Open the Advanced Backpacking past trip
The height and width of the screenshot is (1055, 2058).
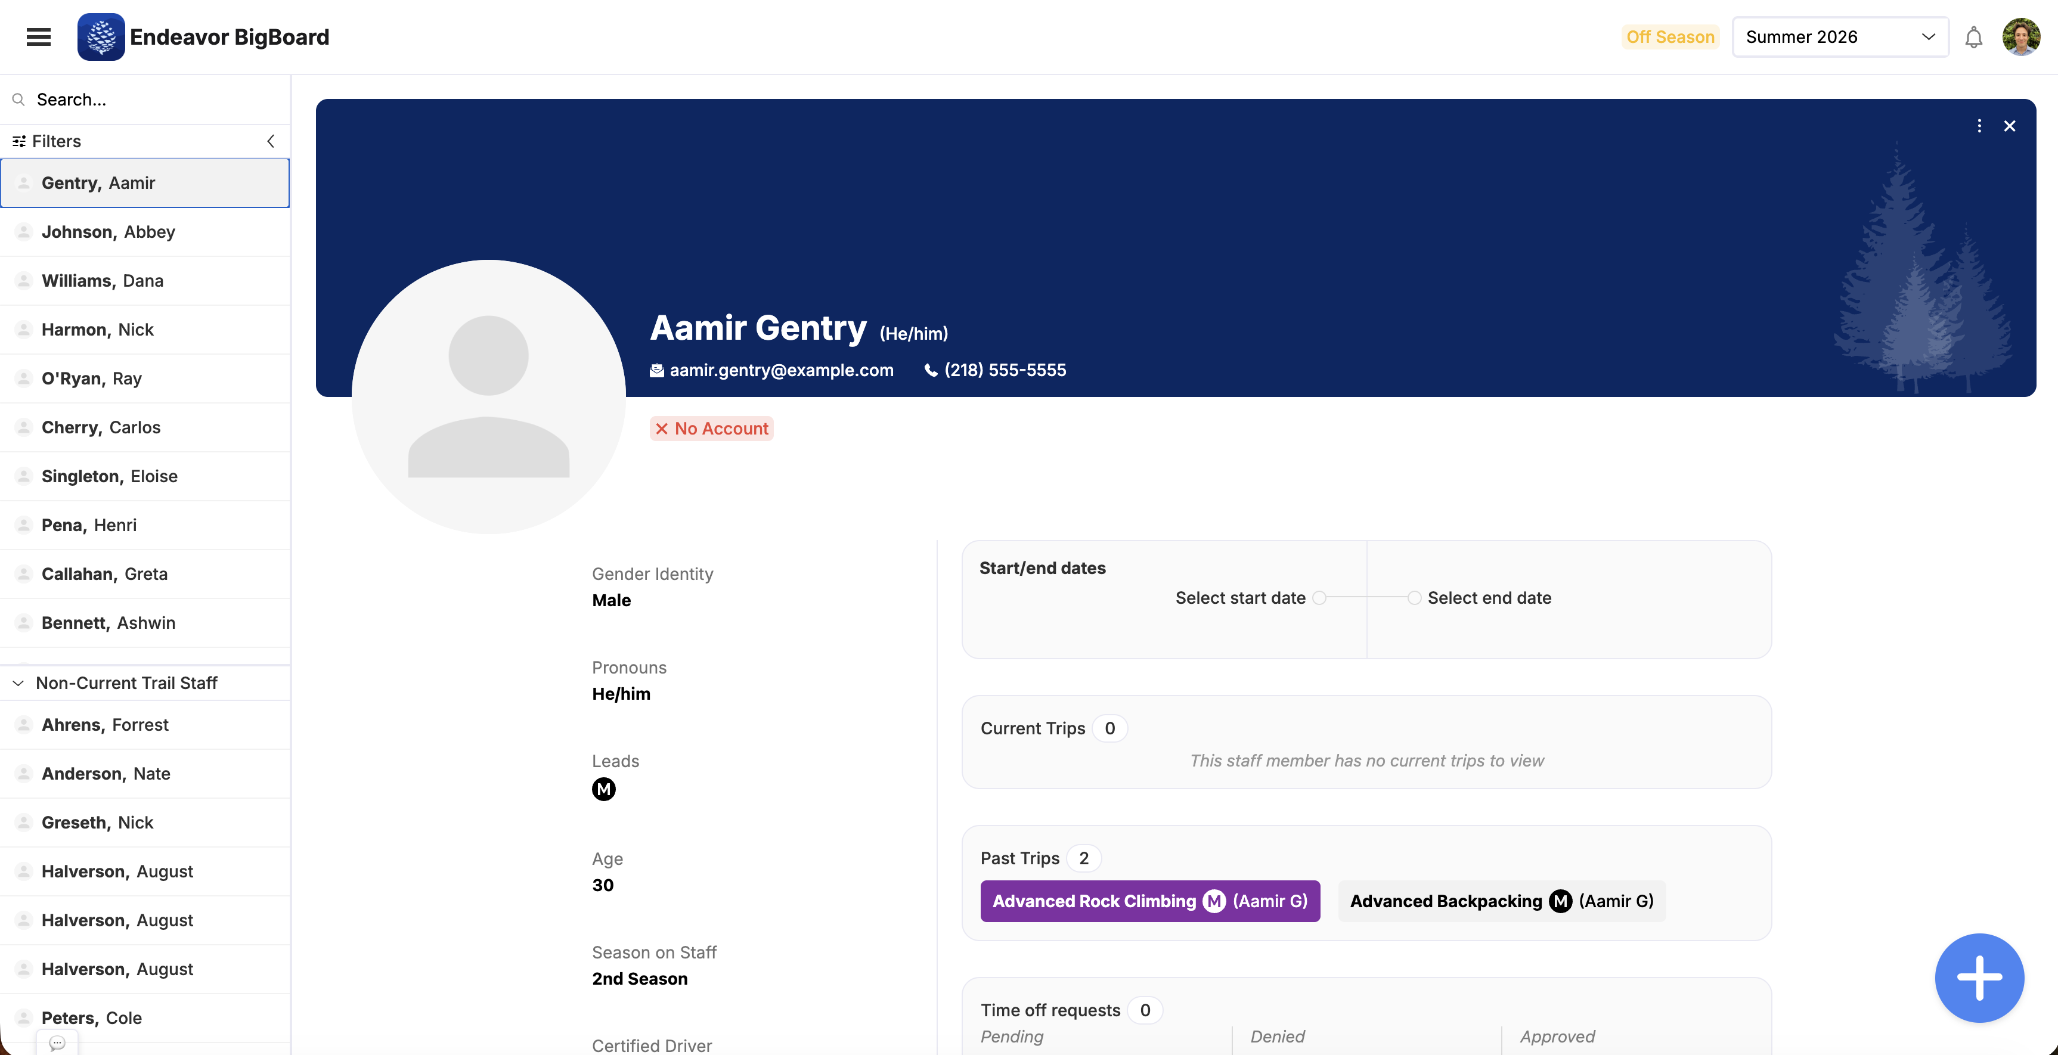(1501, 901)
